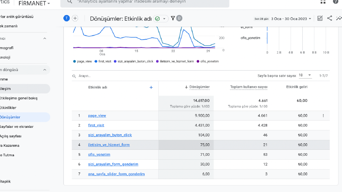Viewport: 342px width, 192px height.
Task: Open the anlık görüntüsü sidebar item
Action: (17, 16)
